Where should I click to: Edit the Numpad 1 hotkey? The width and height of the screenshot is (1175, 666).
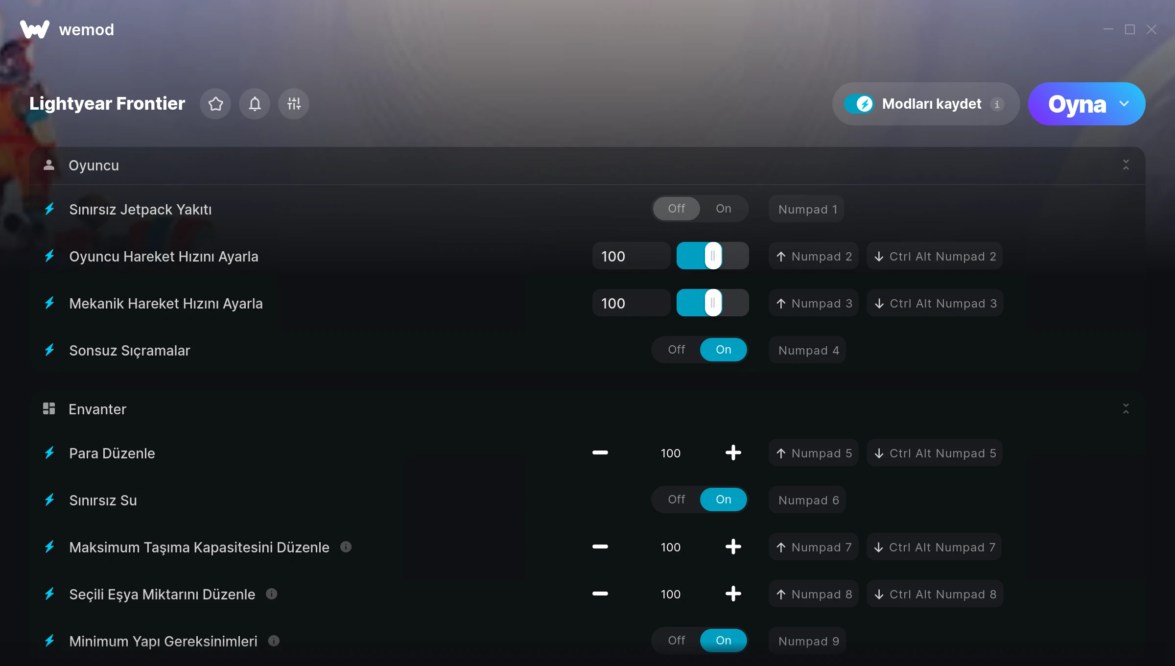click(x=807, y=209)
